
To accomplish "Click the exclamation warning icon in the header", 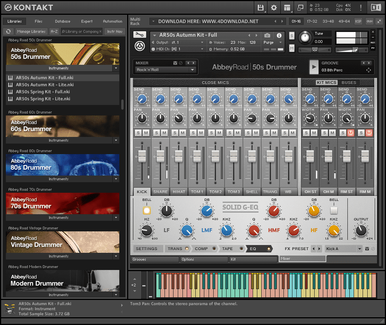I will (x=361, y=7).
